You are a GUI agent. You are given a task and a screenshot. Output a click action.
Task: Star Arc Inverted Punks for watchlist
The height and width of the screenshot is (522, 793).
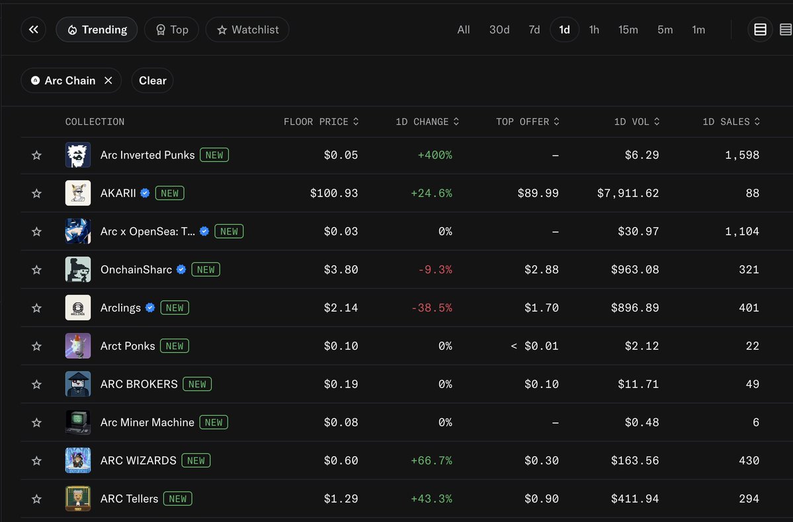36,155
